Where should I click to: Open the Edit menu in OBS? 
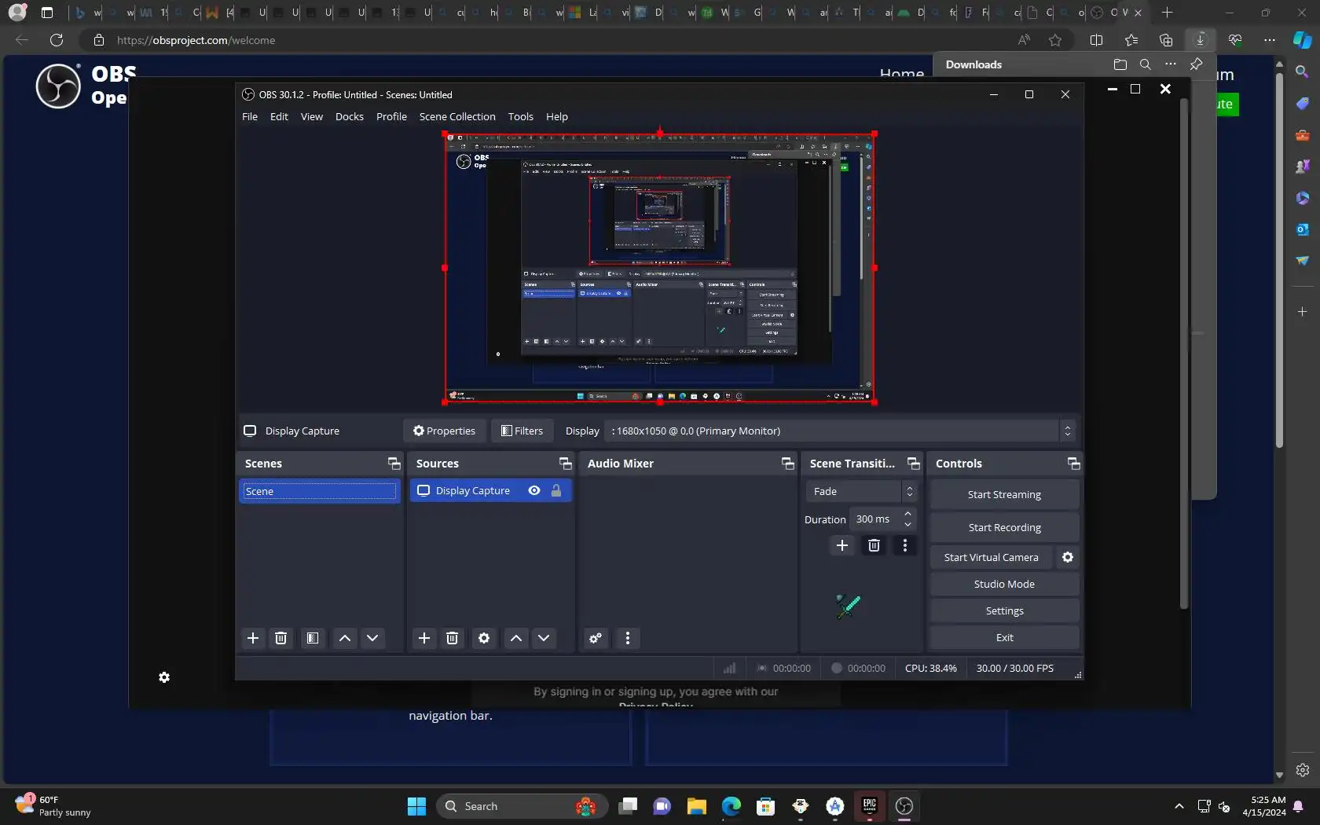click(279, 116)
